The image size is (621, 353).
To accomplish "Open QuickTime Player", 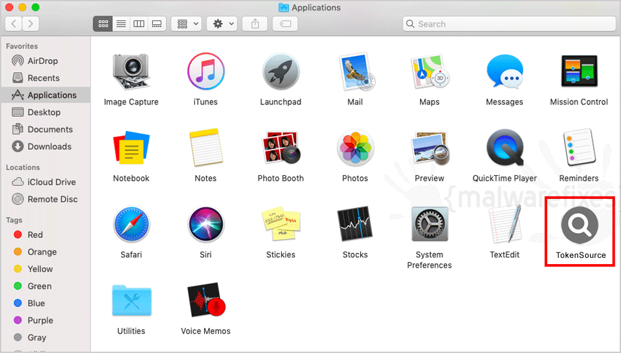I will [504, 148].
